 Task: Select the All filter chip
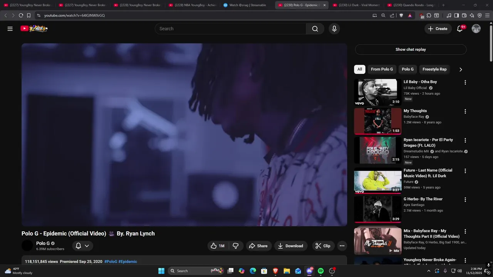359,69
